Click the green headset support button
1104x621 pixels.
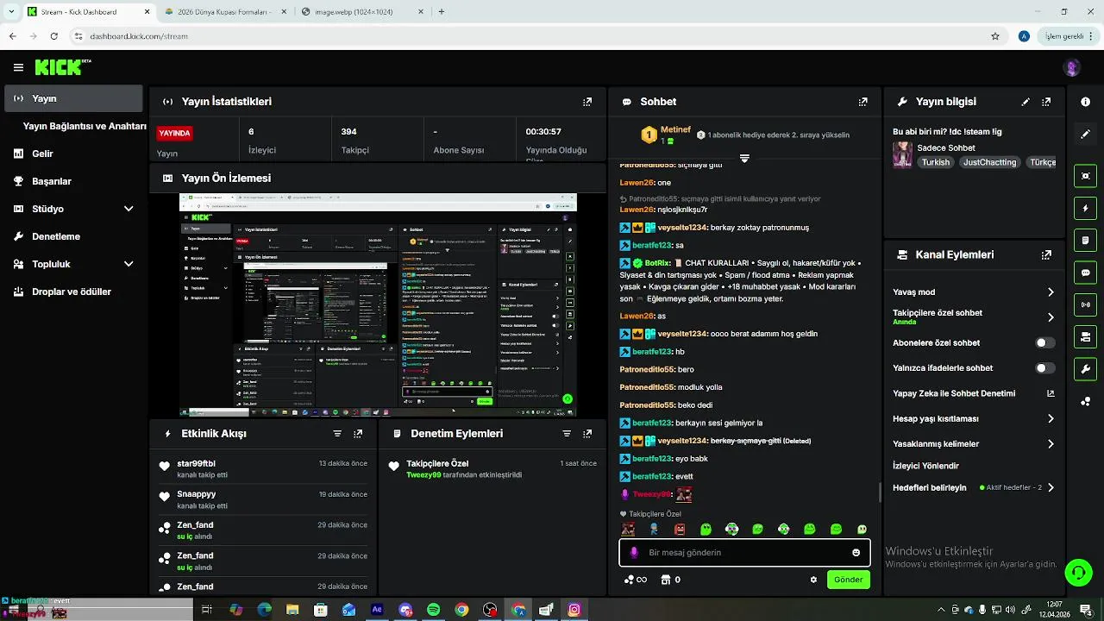tap(1077, 573)
